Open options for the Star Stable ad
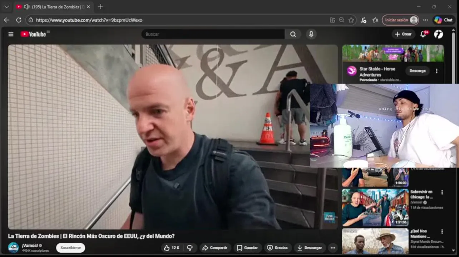The image size is (459, 257). pos(436,71)
